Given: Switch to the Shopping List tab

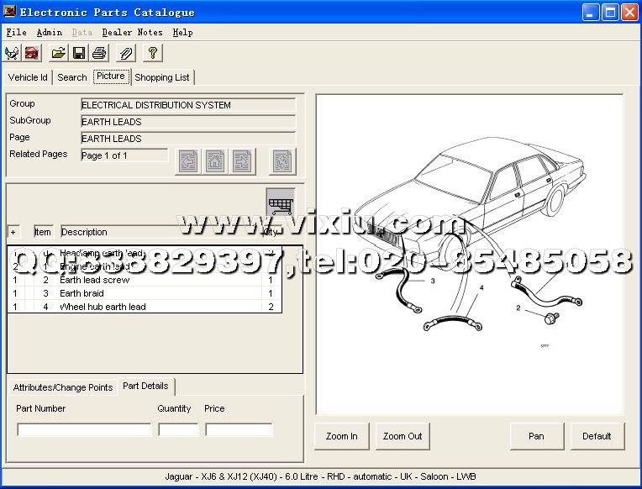Looking at the screenshot, I should 162,77.
